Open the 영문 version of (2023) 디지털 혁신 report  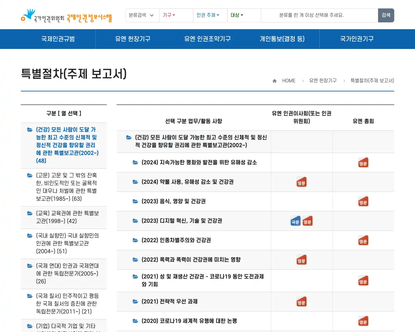coord(307,221)
